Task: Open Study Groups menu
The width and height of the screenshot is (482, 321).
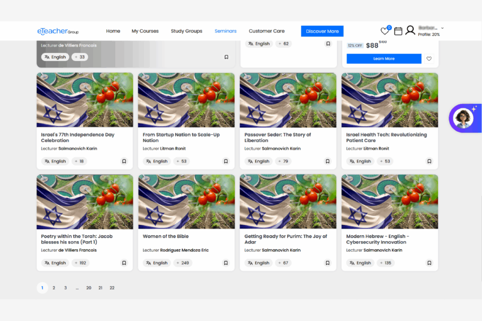Action: pyautogui.click(x=186, y=31)
